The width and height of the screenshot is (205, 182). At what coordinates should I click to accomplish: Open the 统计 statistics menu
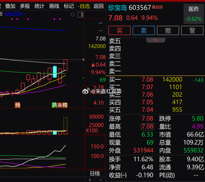click(x=39, y=6)
